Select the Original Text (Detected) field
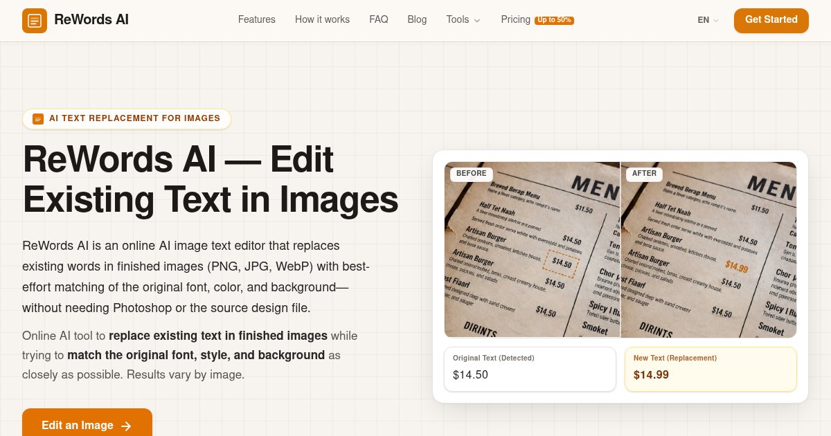Image resolution: width=831 pixels, height=436 pixels. click(x=530, y=369)
